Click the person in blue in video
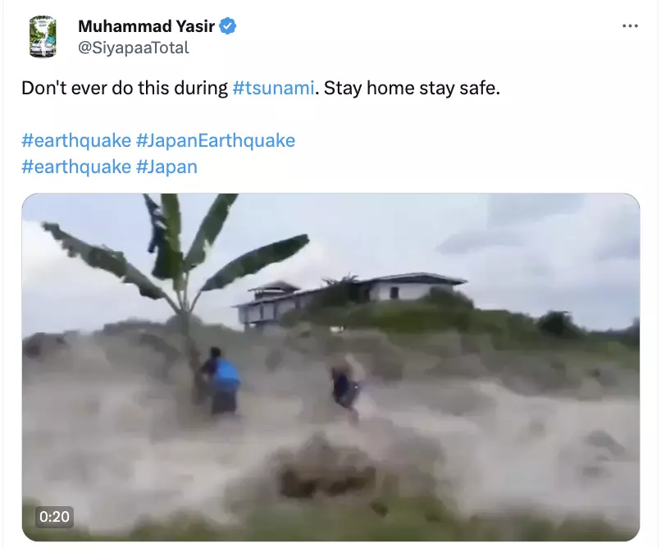 click(x=221, y=380)
